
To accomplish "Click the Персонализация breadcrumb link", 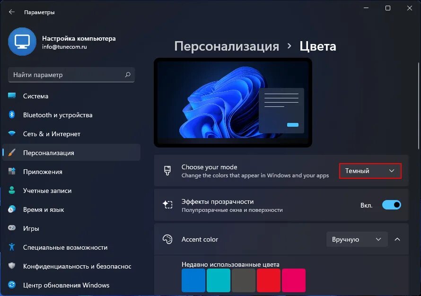I will click(x=227, y=46).
